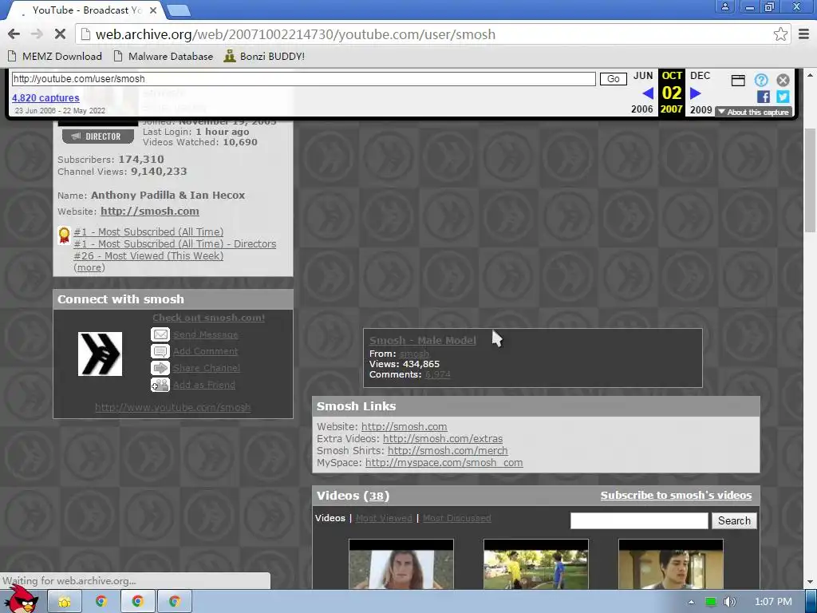
Task: Click the Wayback URL input field
Action: tap(303, 79)
